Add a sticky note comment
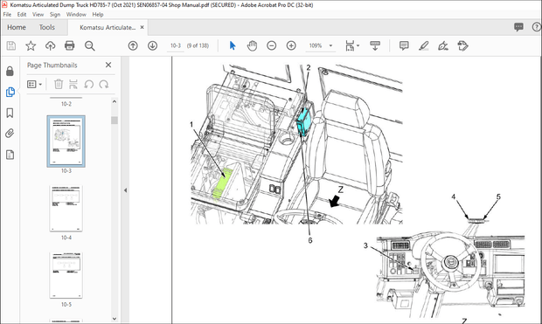542x324 pixels. click(x=404, y=45)
